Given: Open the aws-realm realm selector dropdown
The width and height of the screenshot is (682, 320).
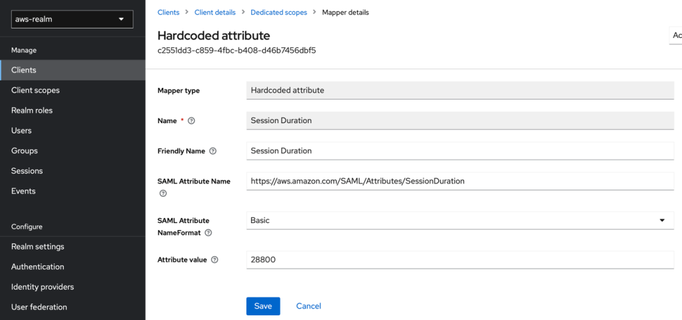Looking at the screenshot, I should coord(73,19).
